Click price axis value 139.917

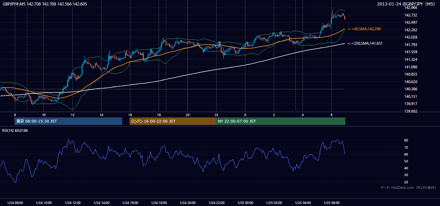(411, 104)
